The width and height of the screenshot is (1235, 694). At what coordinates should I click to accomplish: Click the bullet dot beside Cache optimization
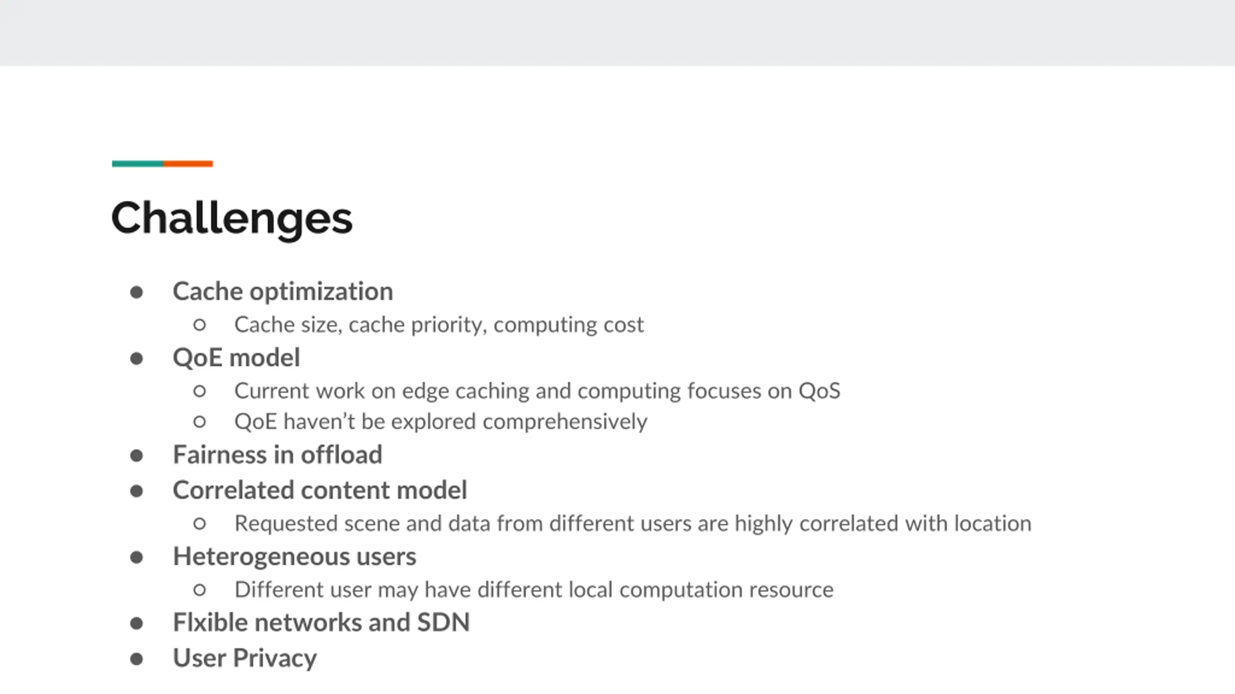pos(137,293)
